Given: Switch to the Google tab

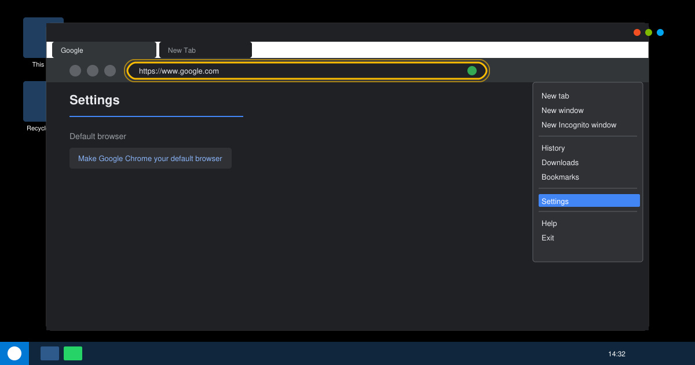Looking at the screenshot, I should click(104, 50).
